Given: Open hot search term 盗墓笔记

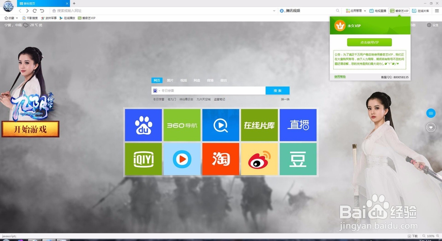Looking at the screenshot, I should pos(219,99).
